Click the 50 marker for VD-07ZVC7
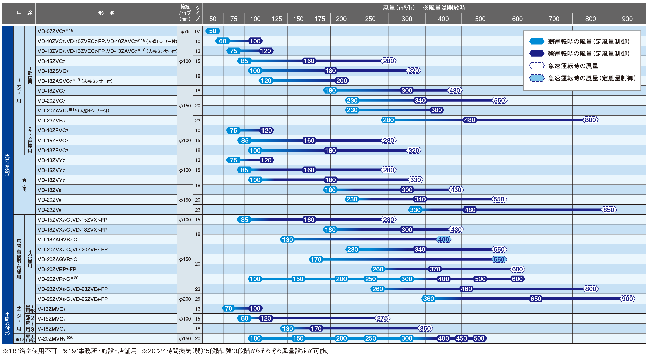Screen dimensions: 648x358 (x=213, y=31)
